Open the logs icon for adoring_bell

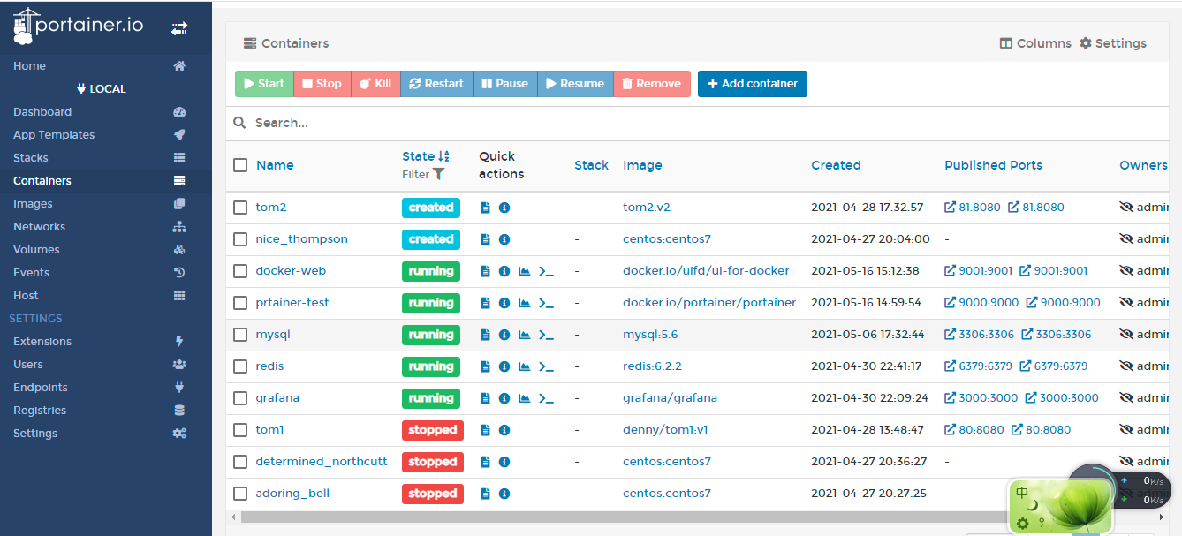(x=485, y=494)
